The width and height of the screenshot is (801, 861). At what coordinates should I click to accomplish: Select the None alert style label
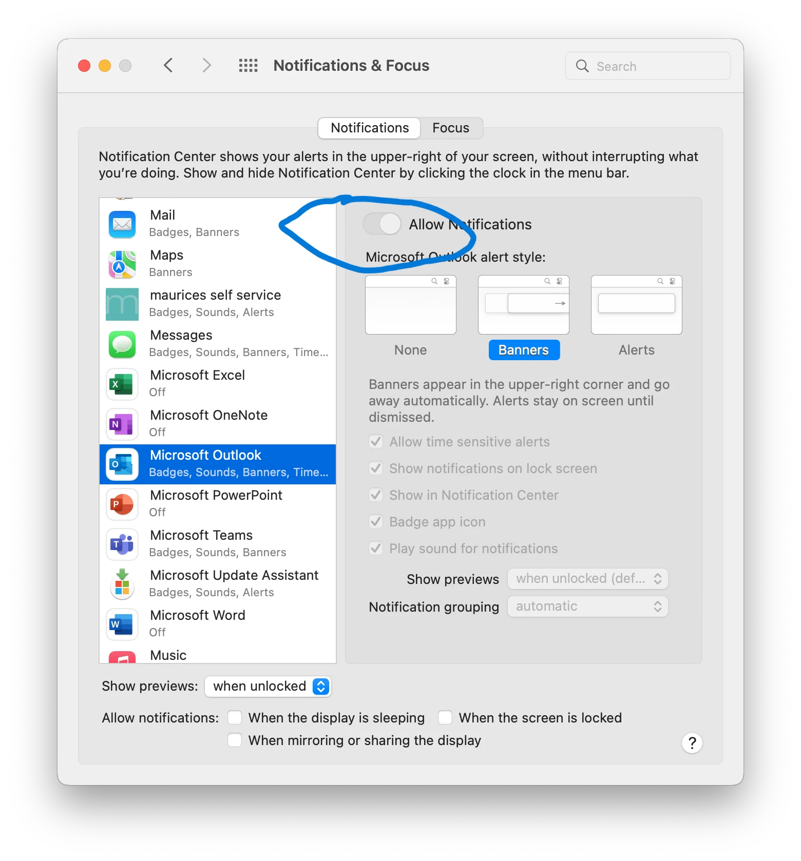tap(410, 350)
